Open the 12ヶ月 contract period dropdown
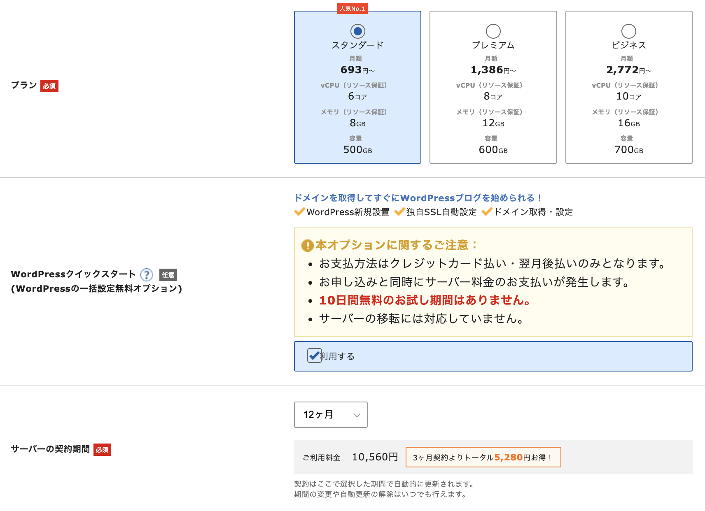This screenshot has width=705, height=511. [331, 415]
